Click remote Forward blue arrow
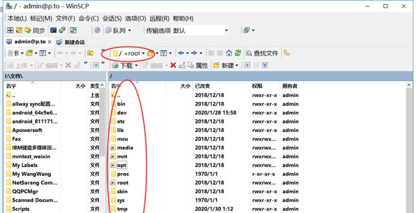Viewport: 416px width, 213px height. coord(194,53)
